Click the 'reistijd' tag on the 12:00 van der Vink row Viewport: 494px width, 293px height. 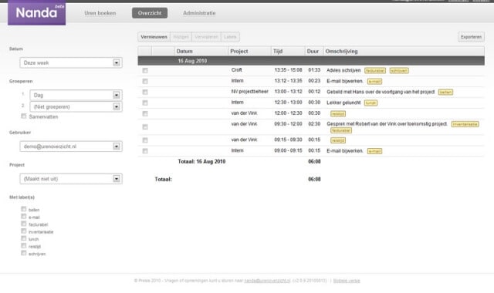tap(338, 114)
